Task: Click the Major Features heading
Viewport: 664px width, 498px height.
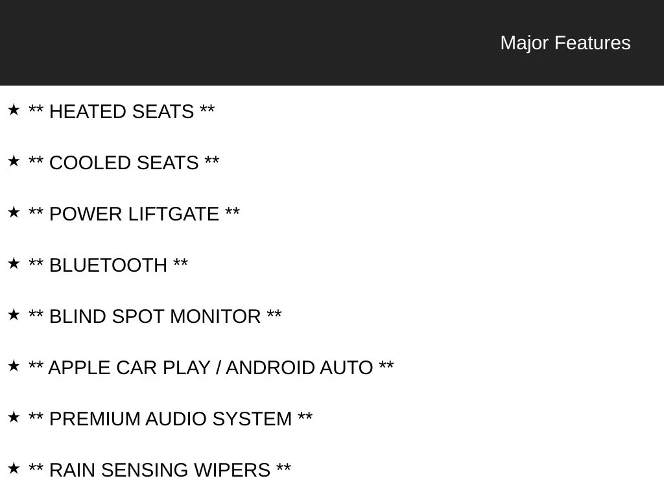Action: tap(565, 43)
